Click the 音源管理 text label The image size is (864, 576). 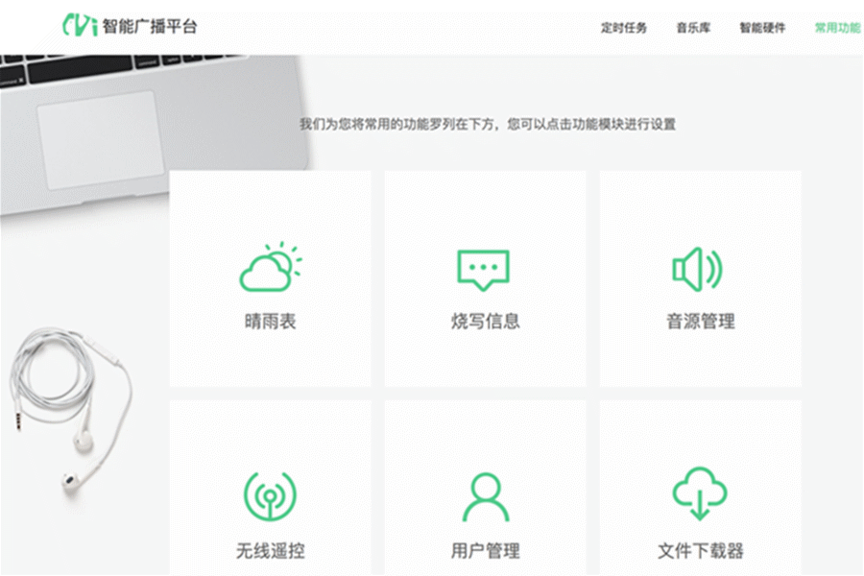(701, 322)
